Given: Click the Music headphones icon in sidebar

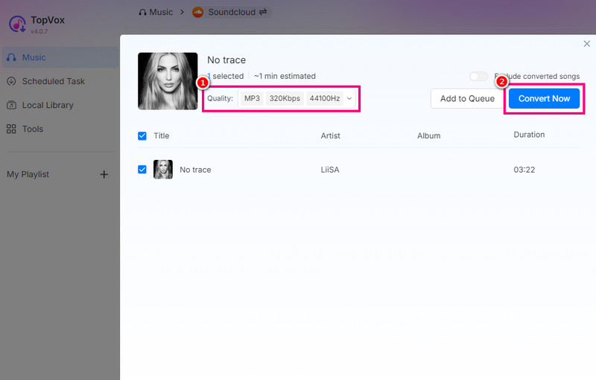Looking at the screenshot, I should click(11, 57).
